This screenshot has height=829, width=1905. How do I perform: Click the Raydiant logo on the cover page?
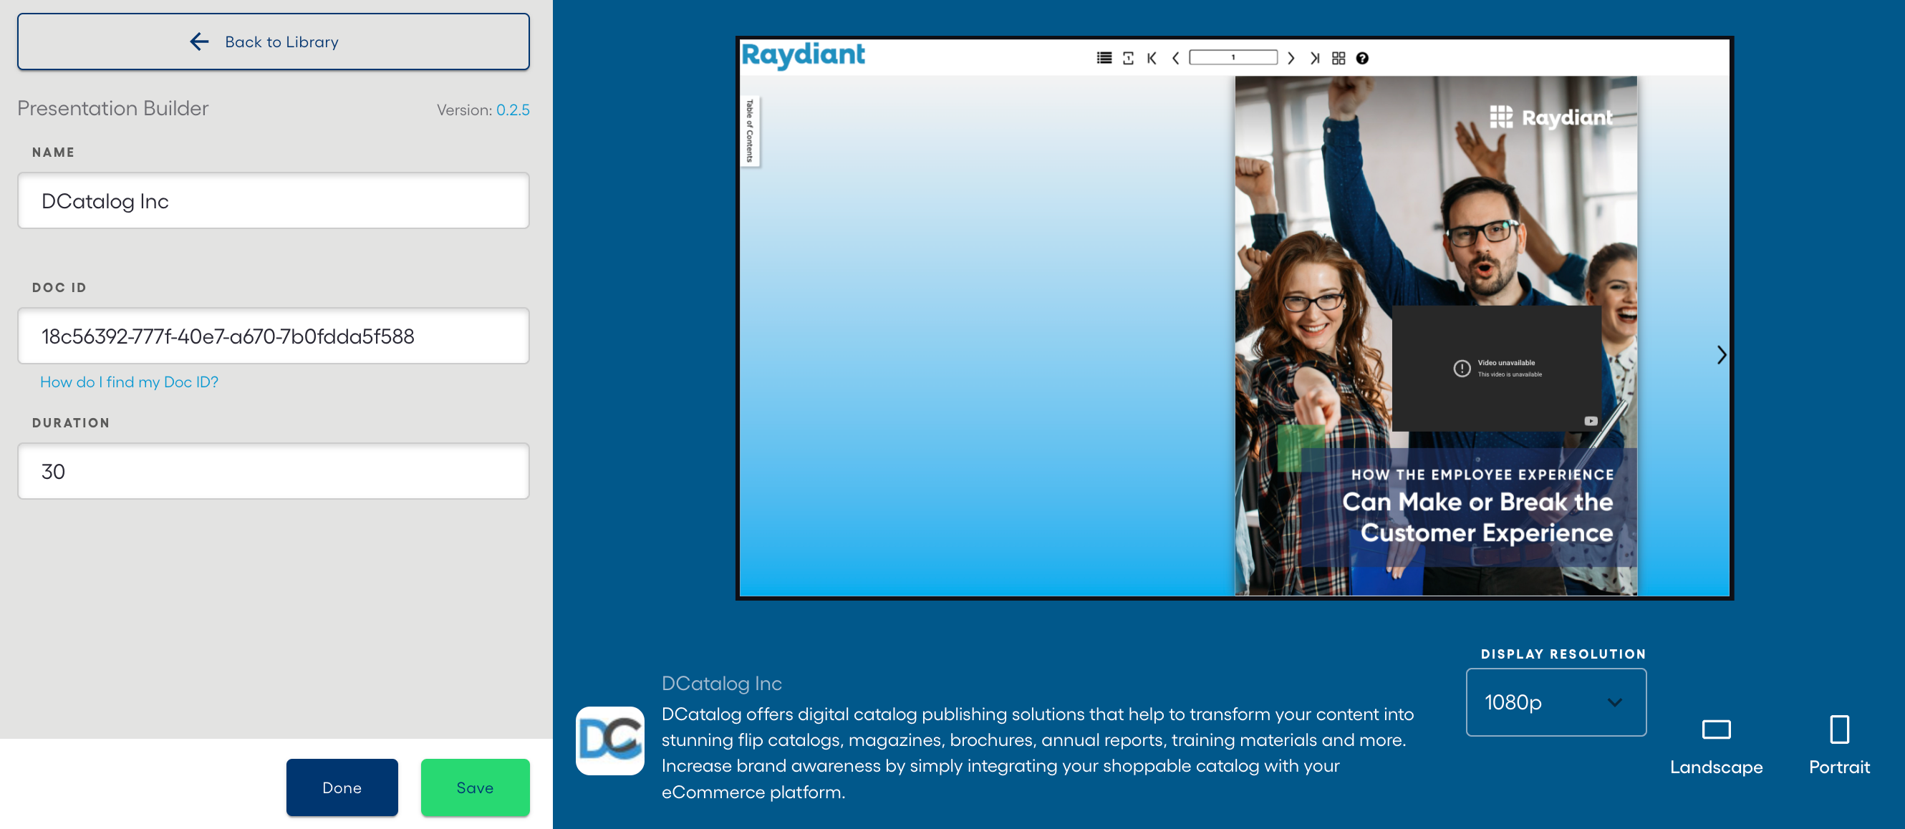[x=1550, y=117]
